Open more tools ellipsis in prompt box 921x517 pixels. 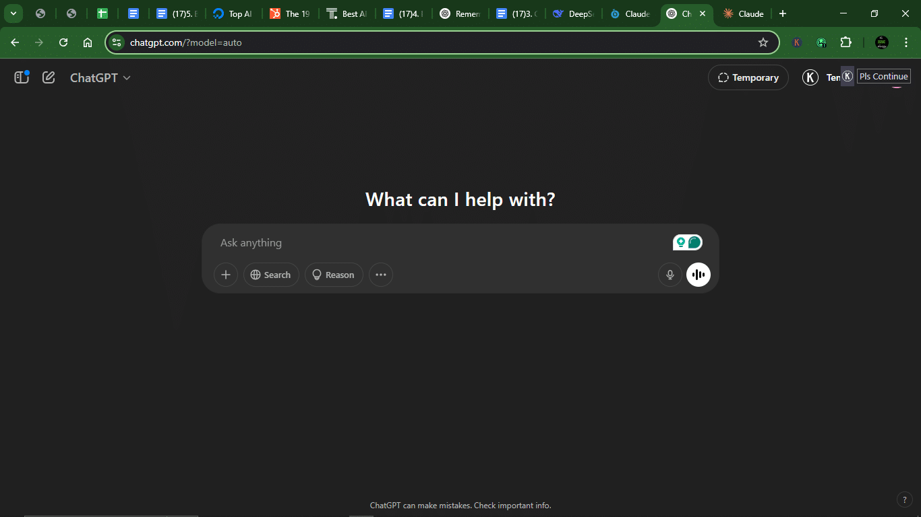coord(380,275)
